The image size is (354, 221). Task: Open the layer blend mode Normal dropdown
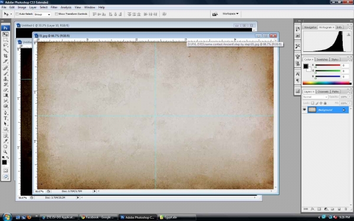point(315,97)
